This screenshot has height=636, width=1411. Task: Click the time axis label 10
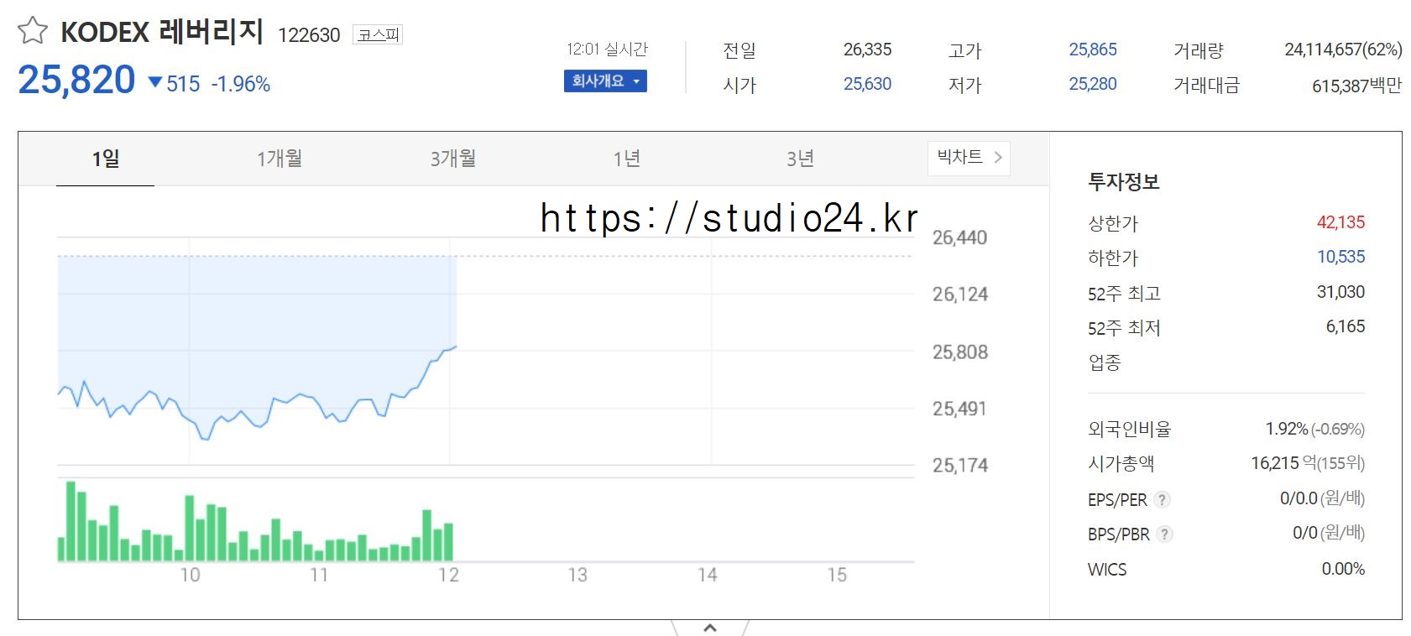coord(191,575)
